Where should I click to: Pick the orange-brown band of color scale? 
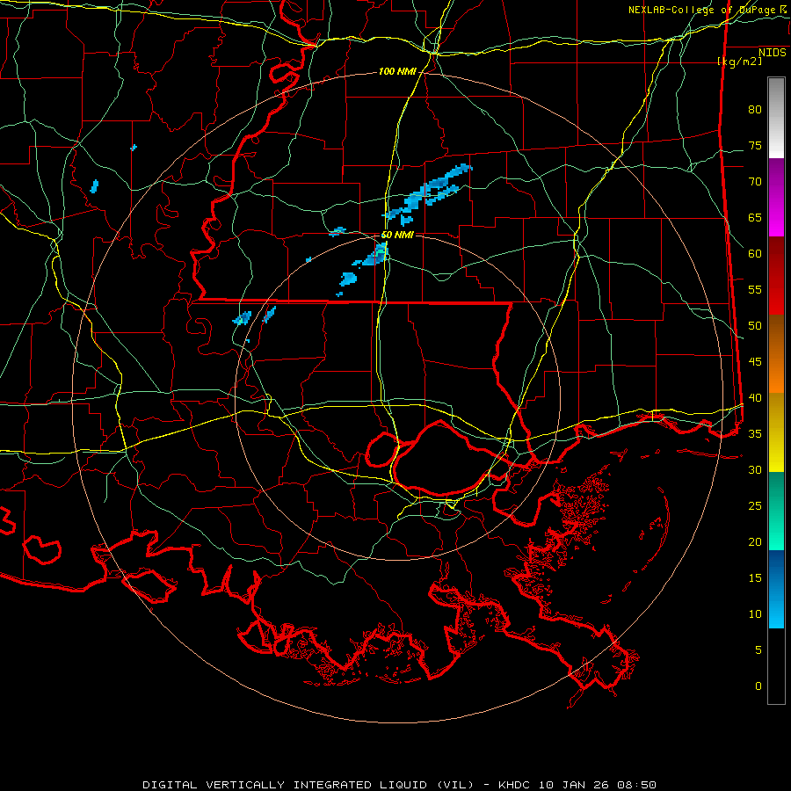click(x=776, y=353)
